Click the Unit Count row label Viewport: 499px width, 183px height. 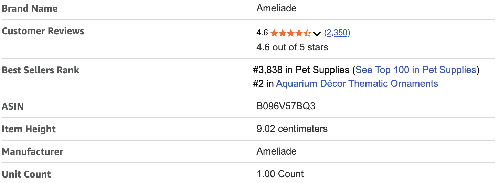(26, 174)
